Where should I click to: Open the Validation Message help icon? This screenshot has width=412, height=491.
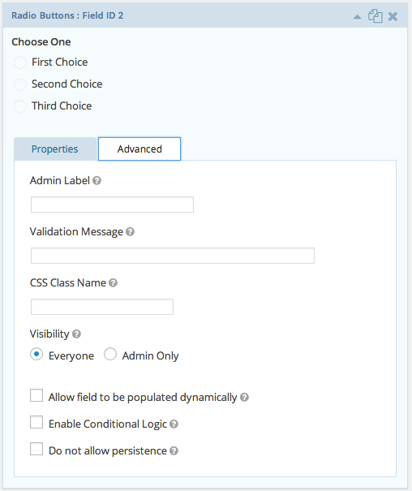[x=130, y=232]
